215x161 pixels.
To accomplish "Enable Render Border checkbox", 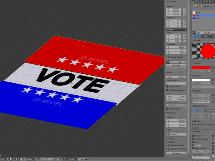I will (x=167, y=109).
